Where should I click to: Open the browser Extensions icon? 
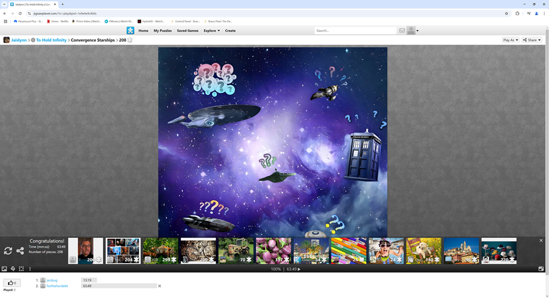click(x=518, y=13)
